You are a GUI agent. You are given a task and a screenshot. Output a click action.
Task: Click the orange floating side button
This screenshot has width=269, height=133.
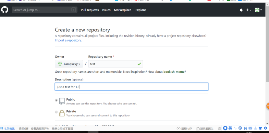268,106
